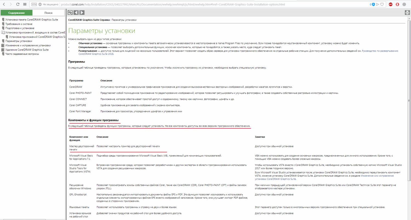Click the Развертывание bold term
Screen dimensions: 411x220
[x=88, y=51]
